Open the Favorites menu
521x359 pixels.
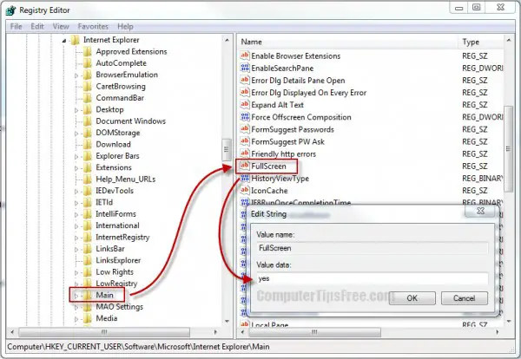pos(93,26)
